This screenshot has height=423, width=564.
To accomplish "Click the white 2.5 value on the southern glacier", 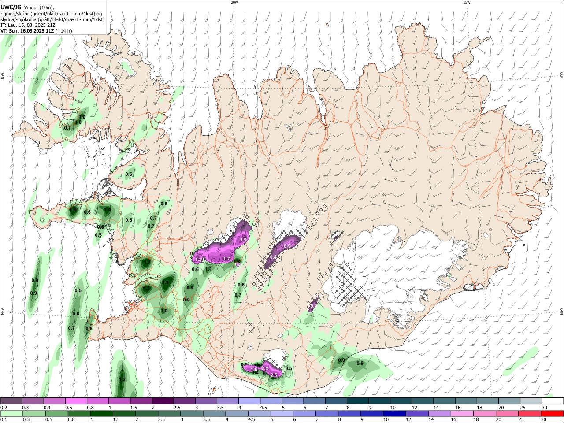I will (274, 375).
